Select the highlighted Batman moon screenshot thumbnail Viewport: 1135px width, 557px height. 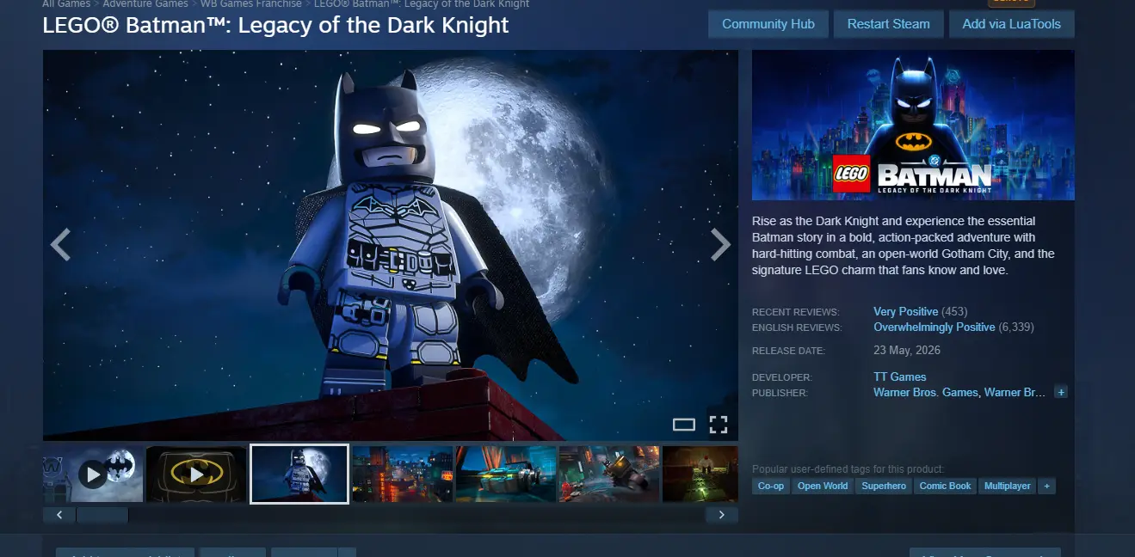tap(299, 474)
